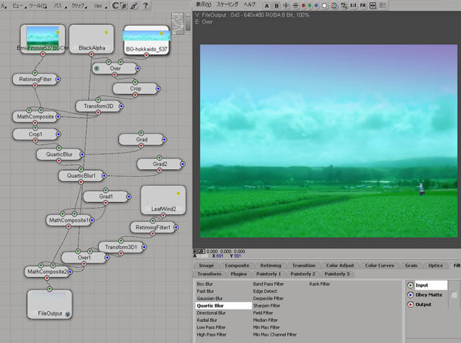Select the viewer B buffer button

pyautogui.click(x=277, y=6)
